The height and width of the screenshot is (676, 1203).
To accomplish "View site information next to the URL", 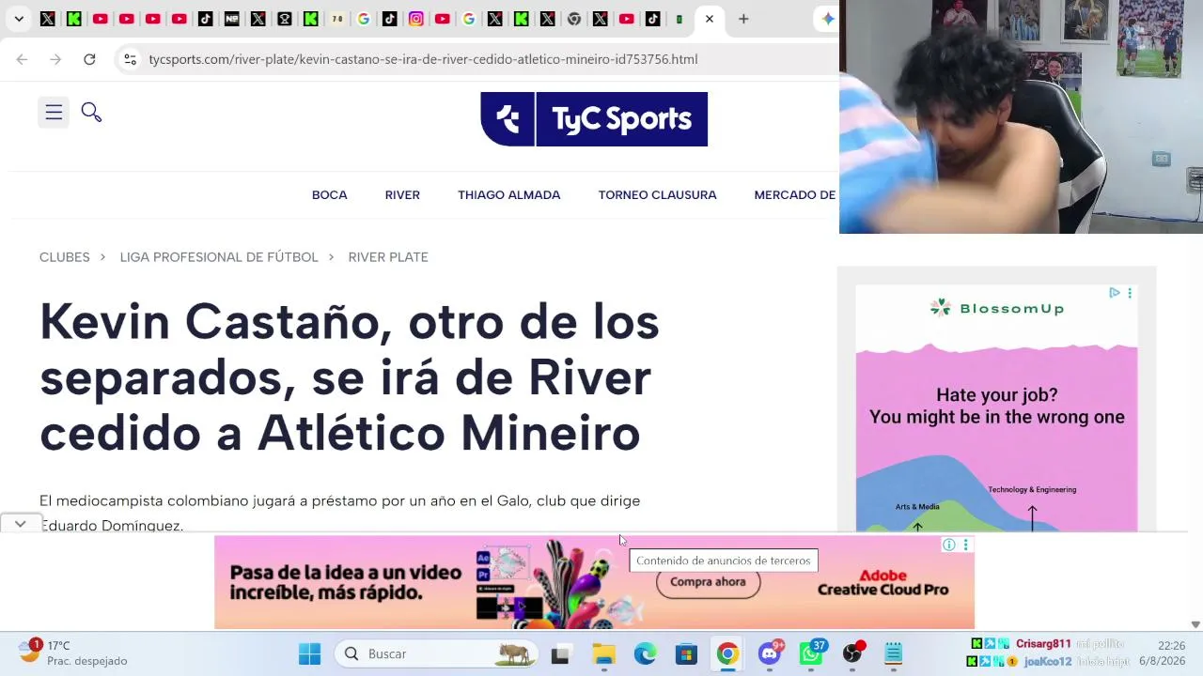I will pyautogui.click(x=130, y=59).
